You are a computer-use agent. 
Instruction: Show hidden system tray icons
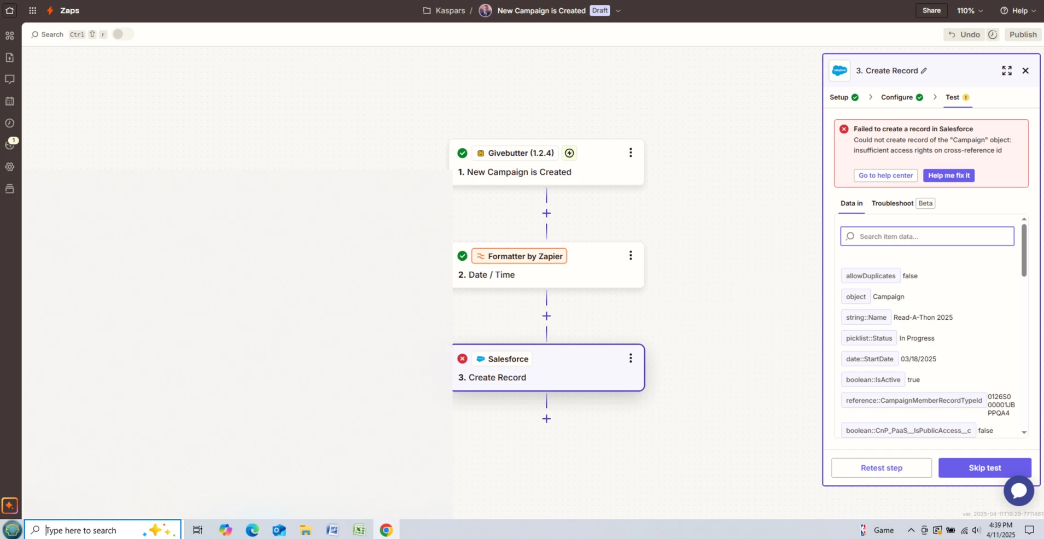point(911,530)
